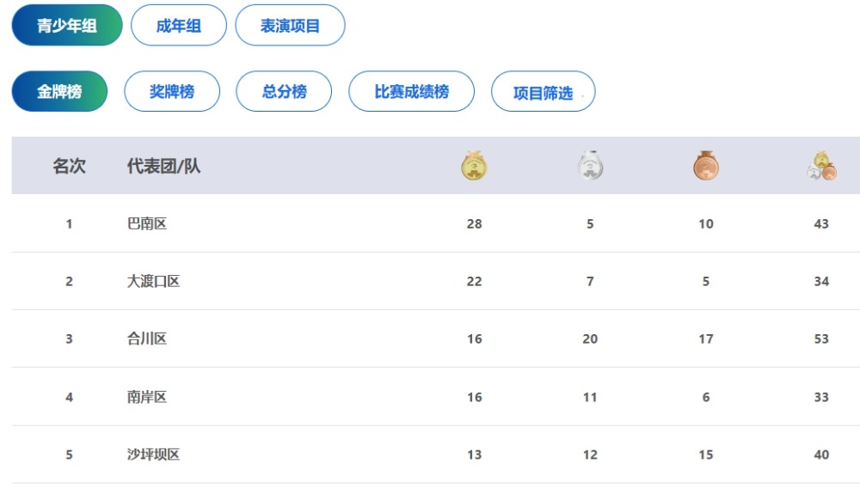Click 巴南区 gold count 28
Image resolution: width=860 pixels, height=488 pixels.
coord(475,223)
